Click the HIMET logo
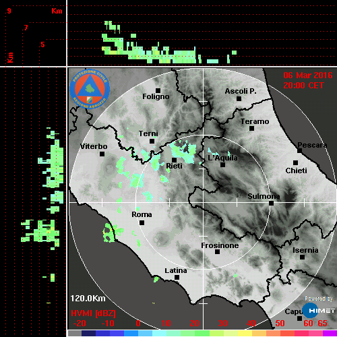This screenshot has width=337, height=337. 319,311
